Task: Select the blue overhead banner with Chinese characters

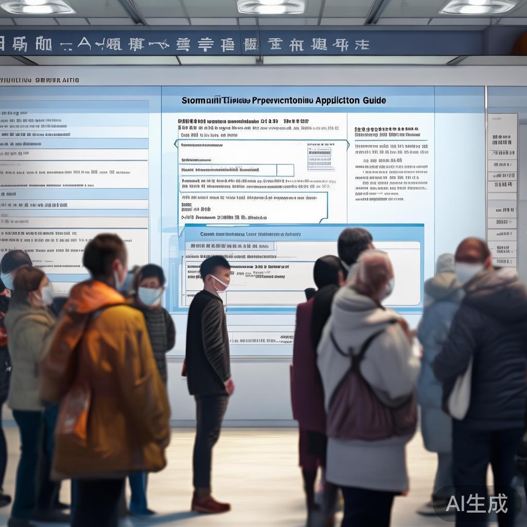Action: click(x=242, y=44)
